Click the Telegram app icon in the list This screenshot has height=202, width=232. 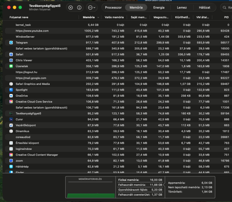click(x=11, y=43)
